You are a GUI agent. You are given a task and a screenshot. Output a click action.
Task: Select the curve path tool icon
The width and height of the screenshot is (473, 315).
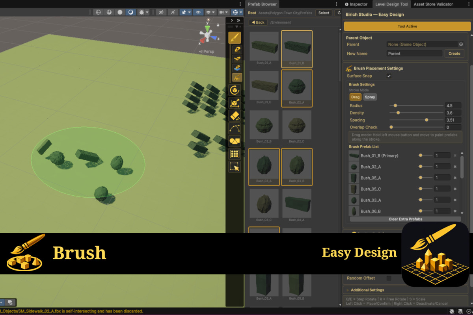(x=235, y=128)
